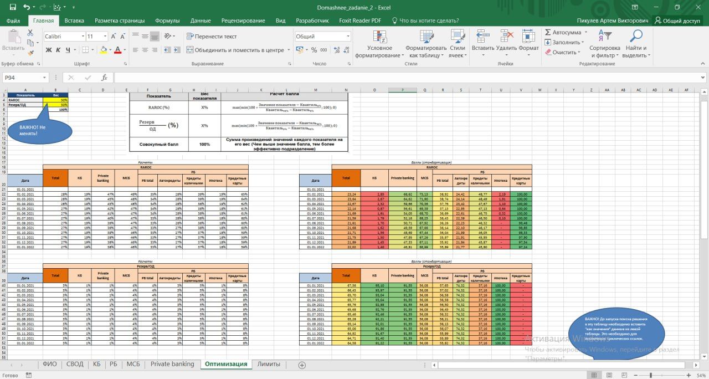Click the red font color button
The image size is (709, 379).
[117, 50]
